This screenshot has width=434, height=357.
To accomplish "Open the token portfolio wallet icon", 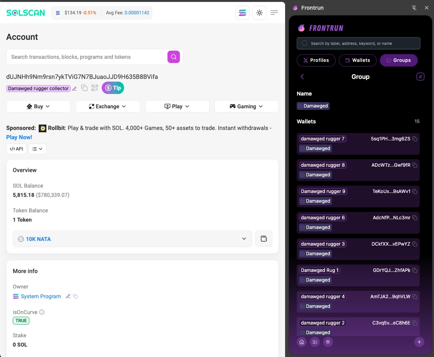I will tap(264, 239).
